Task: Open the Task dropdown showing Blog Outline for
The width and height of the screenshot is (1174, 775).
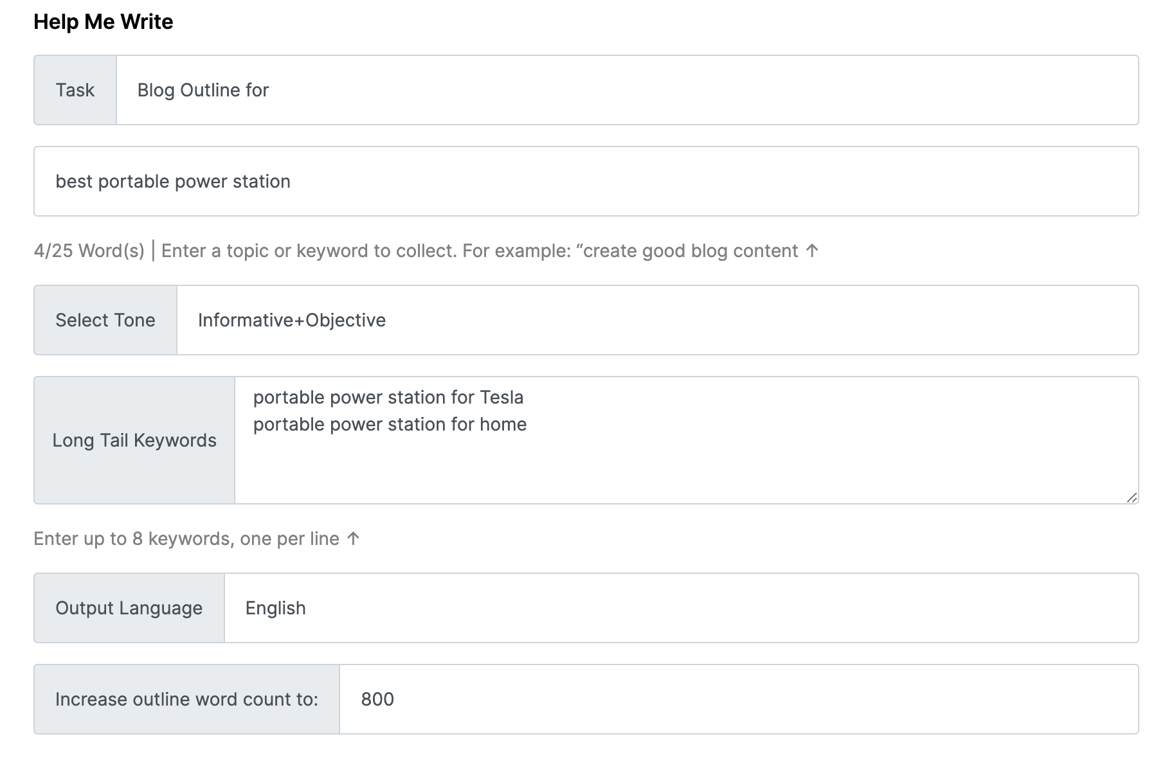Action: pos(627,90)
